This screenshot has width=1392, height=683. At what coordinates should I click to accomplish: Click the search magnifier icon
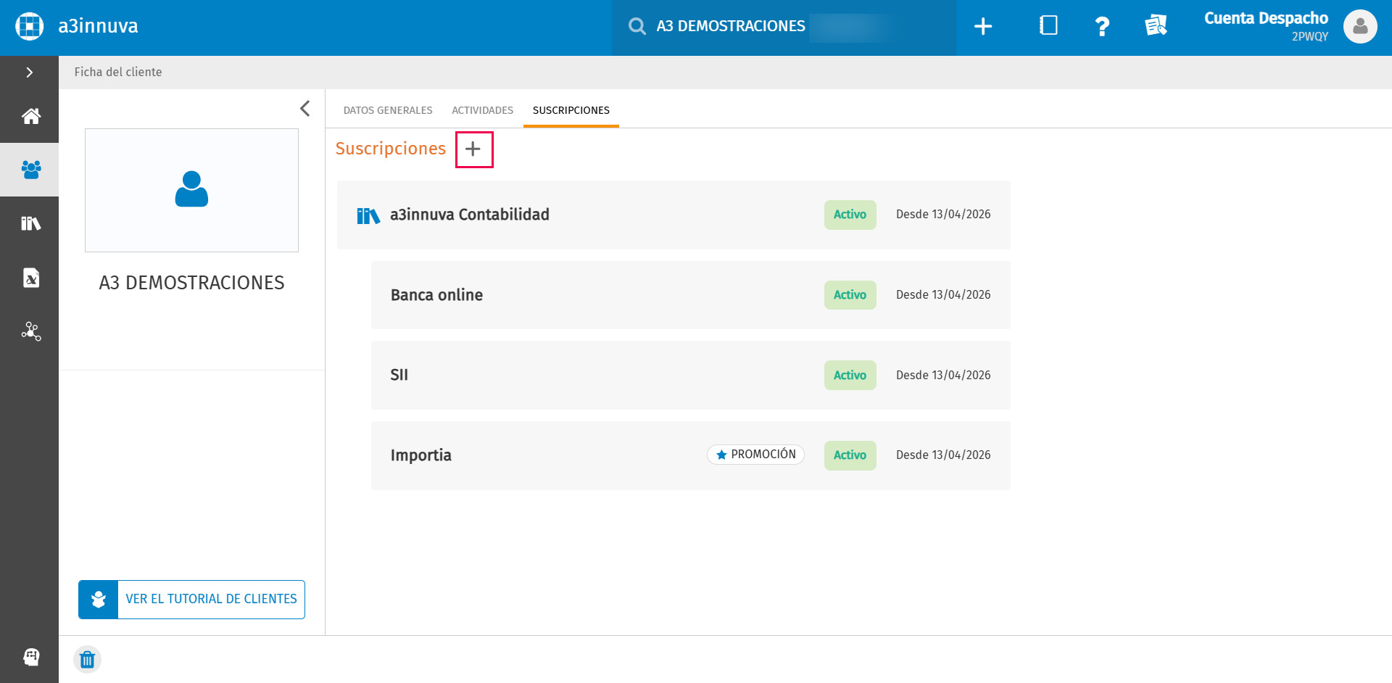point(637,27)
